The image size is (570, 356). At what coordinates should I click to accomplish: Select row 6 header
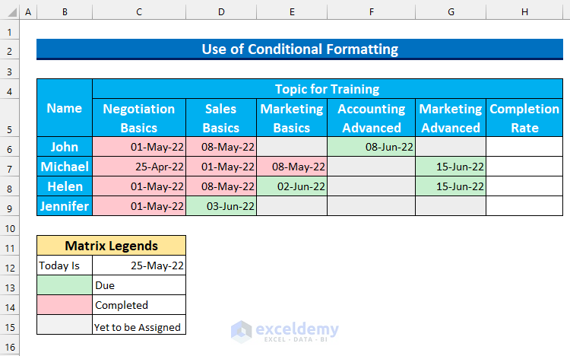(x=8, y=147)
